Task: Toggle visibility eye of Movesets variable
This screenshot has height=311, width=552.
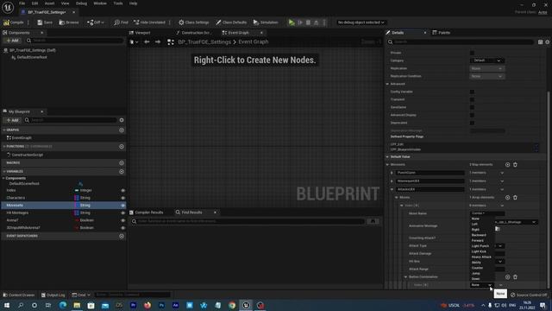Action: pos(122,206)
